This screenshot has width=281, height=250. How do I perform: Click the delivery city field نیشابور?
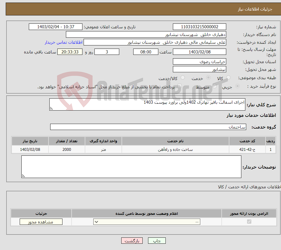pos(199,69)
